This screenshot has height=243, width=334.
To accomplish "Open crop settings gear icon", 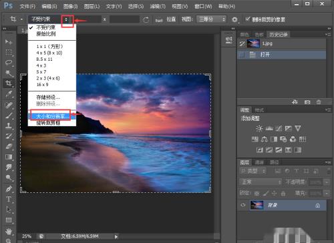I will pos(234,19).
